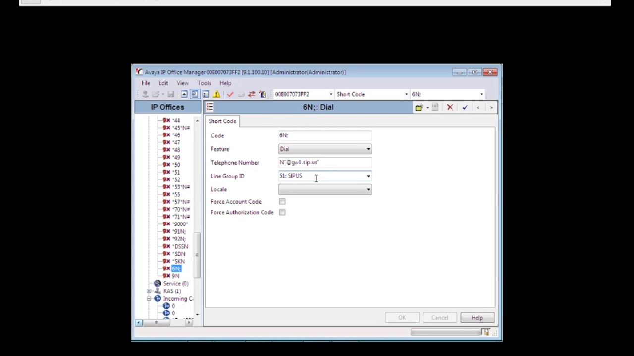This screenshot has width=634, height=356.
Task: Select the *SKN short code in tree
Action: click(178, 261)
